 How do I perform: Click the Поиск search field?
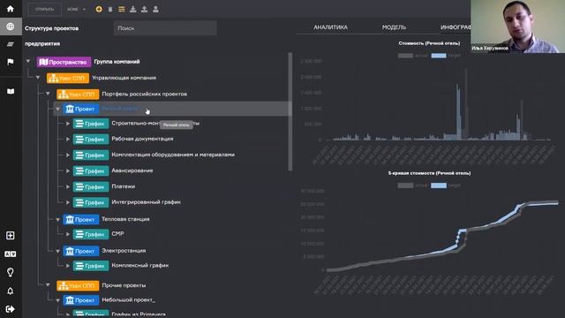[165, 28]
